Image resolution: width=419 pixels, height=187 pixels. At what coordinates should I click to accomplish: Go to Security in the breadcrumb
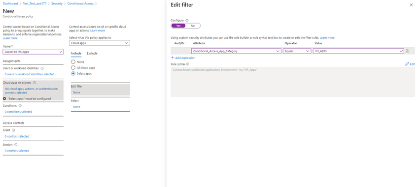pos(57,3)
